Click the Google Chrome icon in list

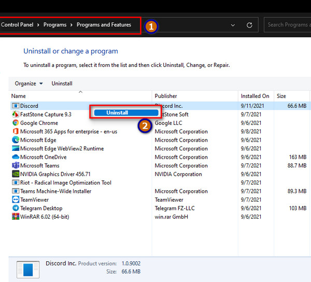click(16, 123)
